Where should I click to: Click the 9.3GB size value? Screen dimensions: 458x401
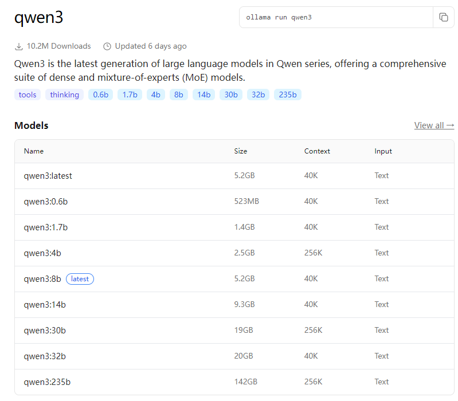click(245, 304)
